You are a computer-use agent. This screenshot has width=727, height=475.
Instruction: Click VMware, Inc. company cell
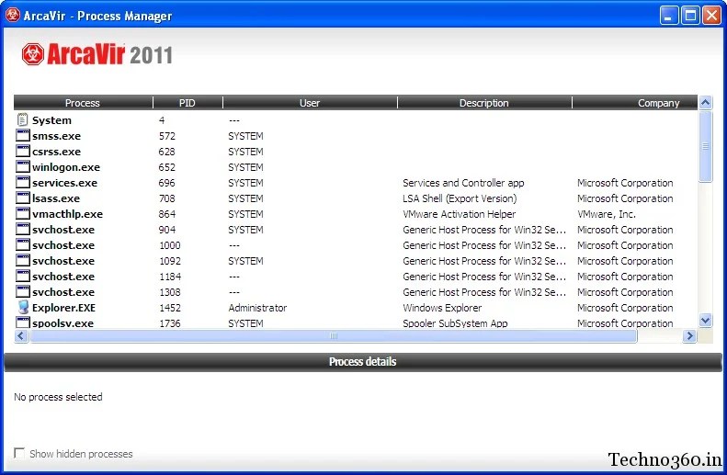coord(607,214)
